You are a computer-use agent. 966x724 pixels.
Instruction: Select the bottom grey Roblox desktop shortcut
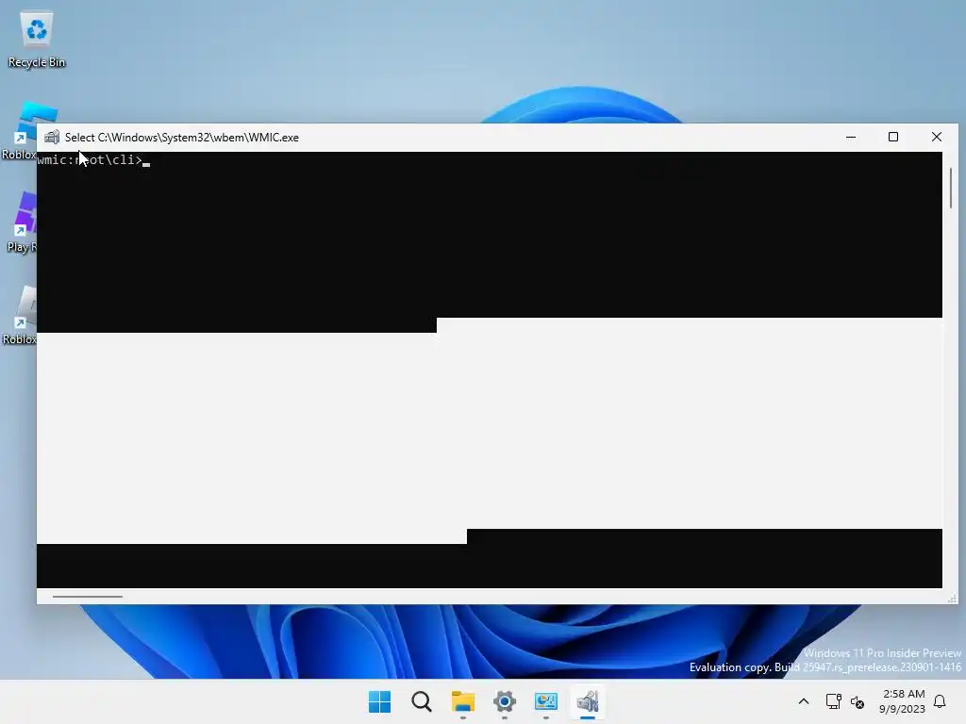19,315
